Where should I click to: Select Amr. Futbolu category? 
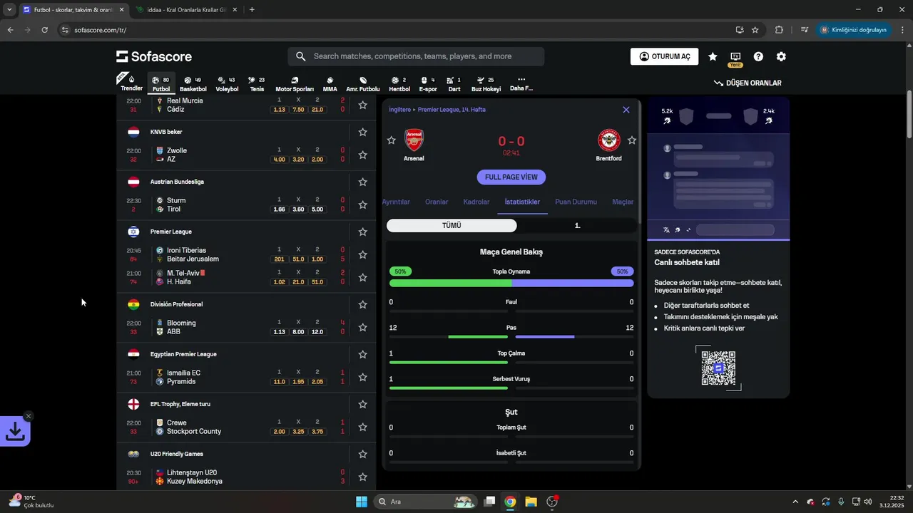363,84
